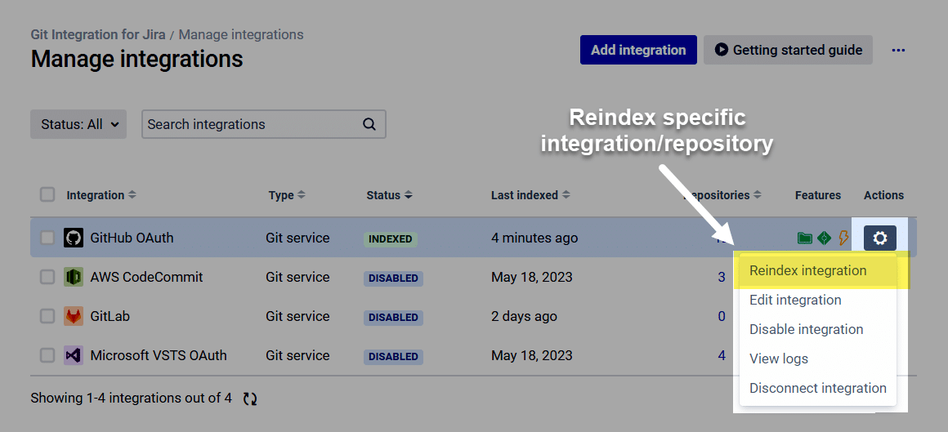
Task: Click the Actions column header
Action: tap(884, 195)
